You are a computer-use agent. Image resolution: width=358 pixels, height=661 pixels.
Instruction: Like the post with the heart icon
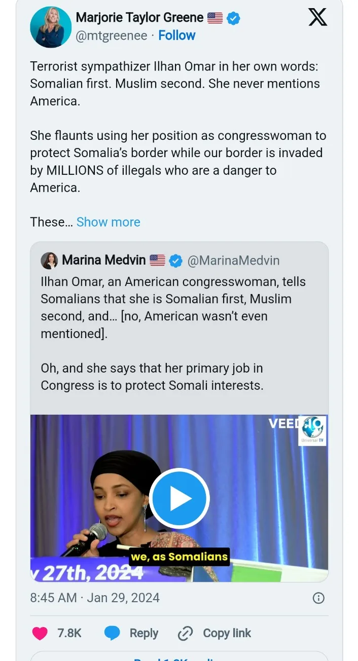click(40, 633)
